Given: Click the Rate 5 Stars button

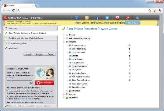Looking at the screenshot, I should 133,23.
